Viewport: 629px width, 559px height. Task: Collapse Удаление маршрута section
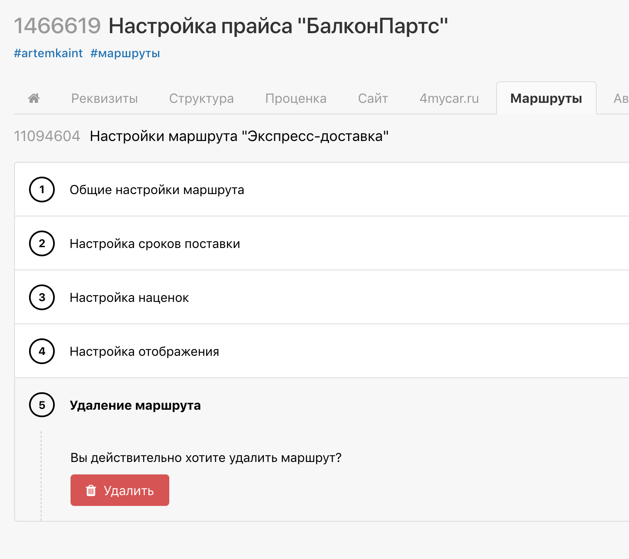pyautogui.click(x=322, y=405)
